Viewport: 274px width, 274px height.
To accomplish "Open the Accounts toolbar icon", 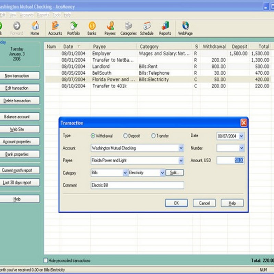I will (x=55, y=28).
